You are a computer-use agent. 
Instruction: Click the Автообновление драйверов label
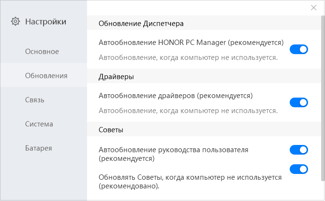click(x=176, y=96)
